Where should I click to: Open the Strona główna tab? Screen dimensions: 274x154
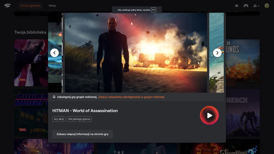tap(31, 6)
